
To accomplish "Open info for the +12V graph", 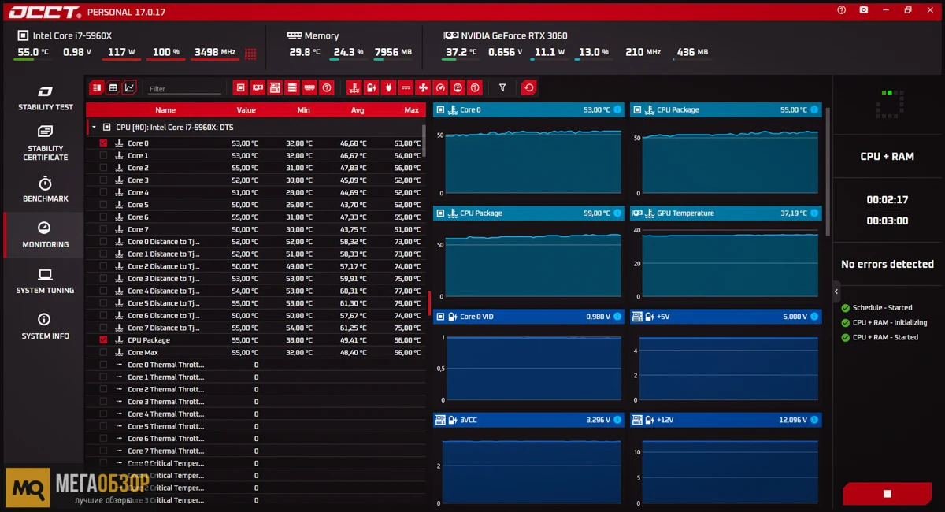I will pyautogui.click(x=813, y=420).
